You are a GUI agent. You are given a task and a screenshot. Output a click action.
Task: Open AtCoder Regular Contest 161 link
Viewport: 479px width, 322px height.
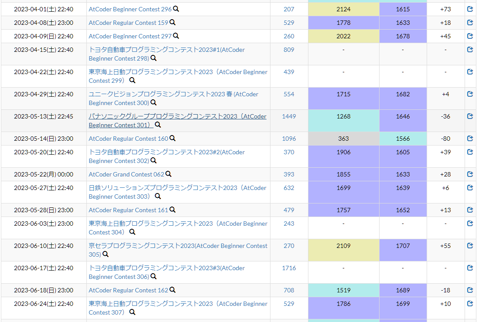click(x=128, y=210)
